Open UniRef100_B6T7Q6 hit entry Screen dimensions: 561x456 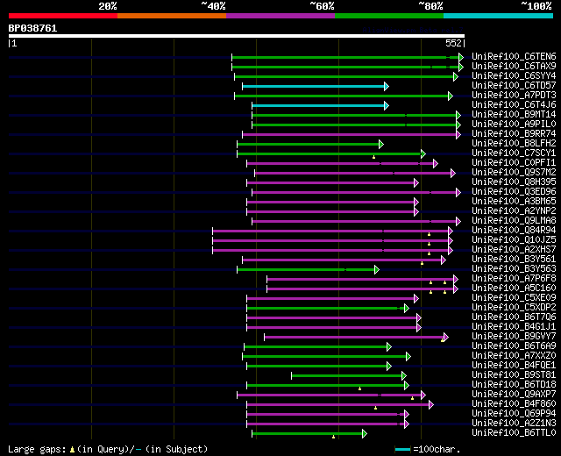514,317
